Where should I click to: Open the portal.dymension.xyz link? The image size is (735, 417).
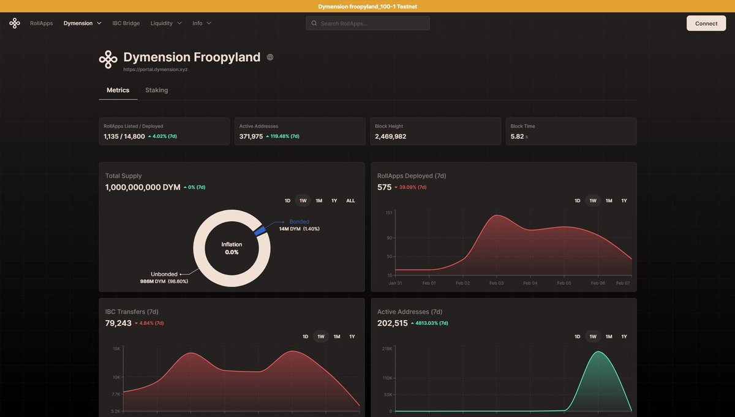156,69
